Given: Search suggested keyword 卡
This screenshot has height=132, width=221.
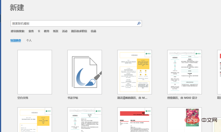Looking at the screenshot, I should click(x=39, y=31).
